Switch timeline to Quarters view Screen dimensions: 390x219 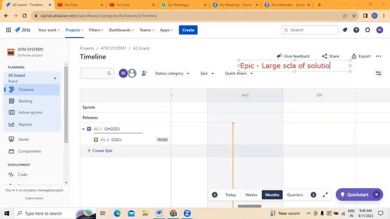coord(295,195)
